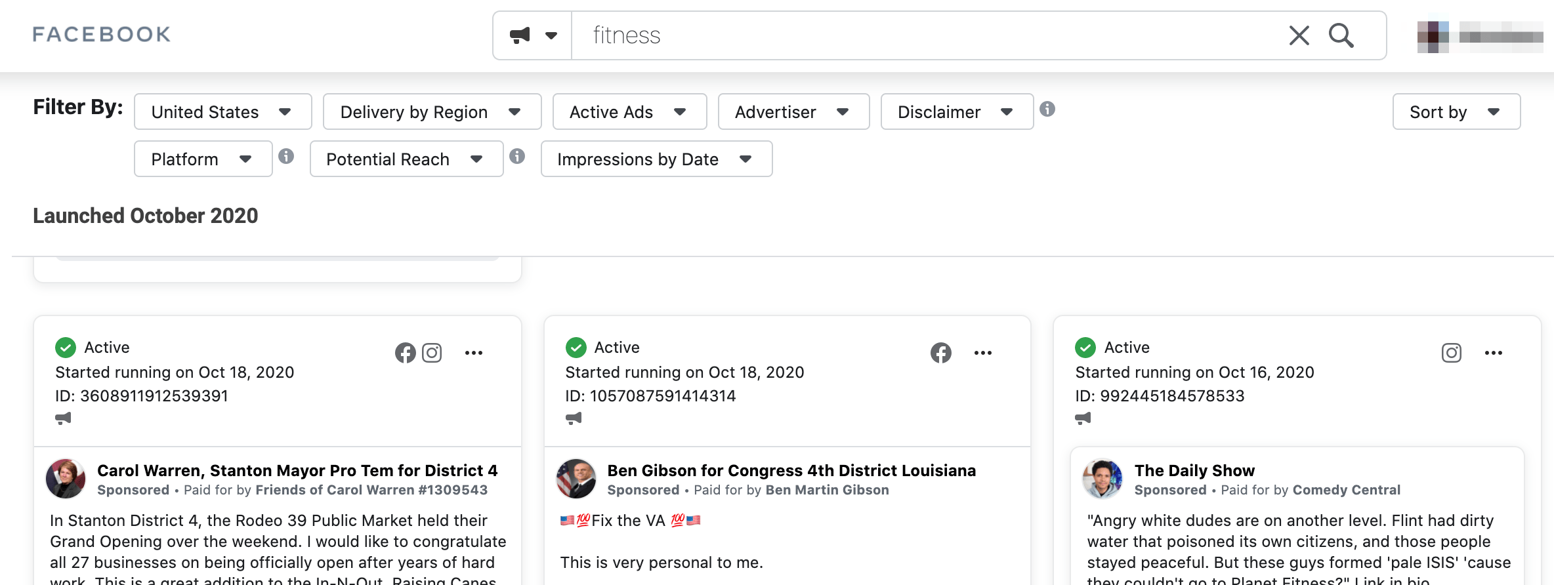Click info icon beside Potential Reach filter
1554x585 pixels.
pyautogui.click(x=517, y=156)
